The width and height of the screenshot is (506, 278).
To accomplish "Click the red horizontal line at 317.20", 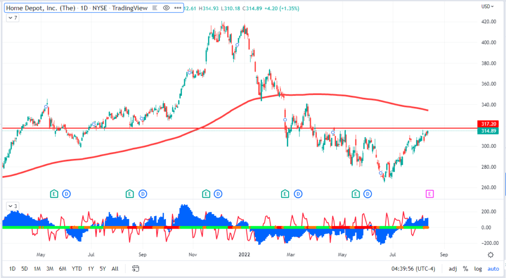I will [239, 129].
